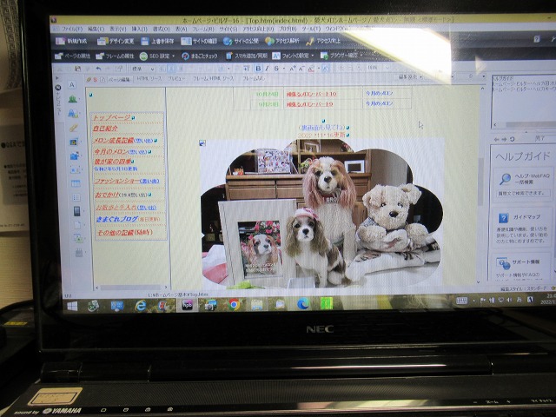Publish site with サイトの公開 button

pyautogui.click(x=241, y=41)
